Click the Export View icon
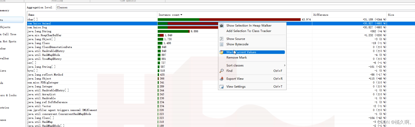The height and width of the screenshot is (127, 415). coord(221,79)
